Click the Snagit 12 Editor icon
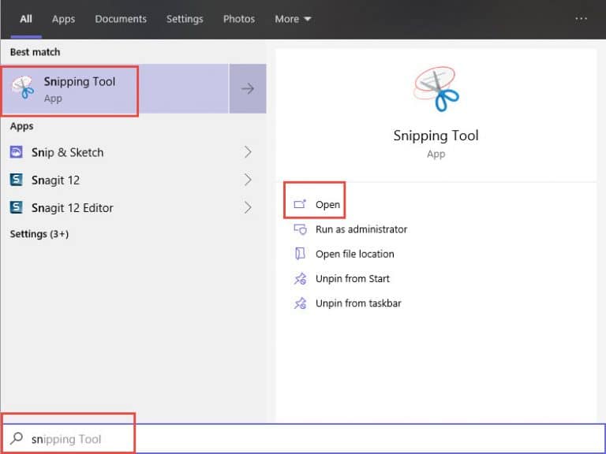The image size is (606, 454). [x=17, y=208]
